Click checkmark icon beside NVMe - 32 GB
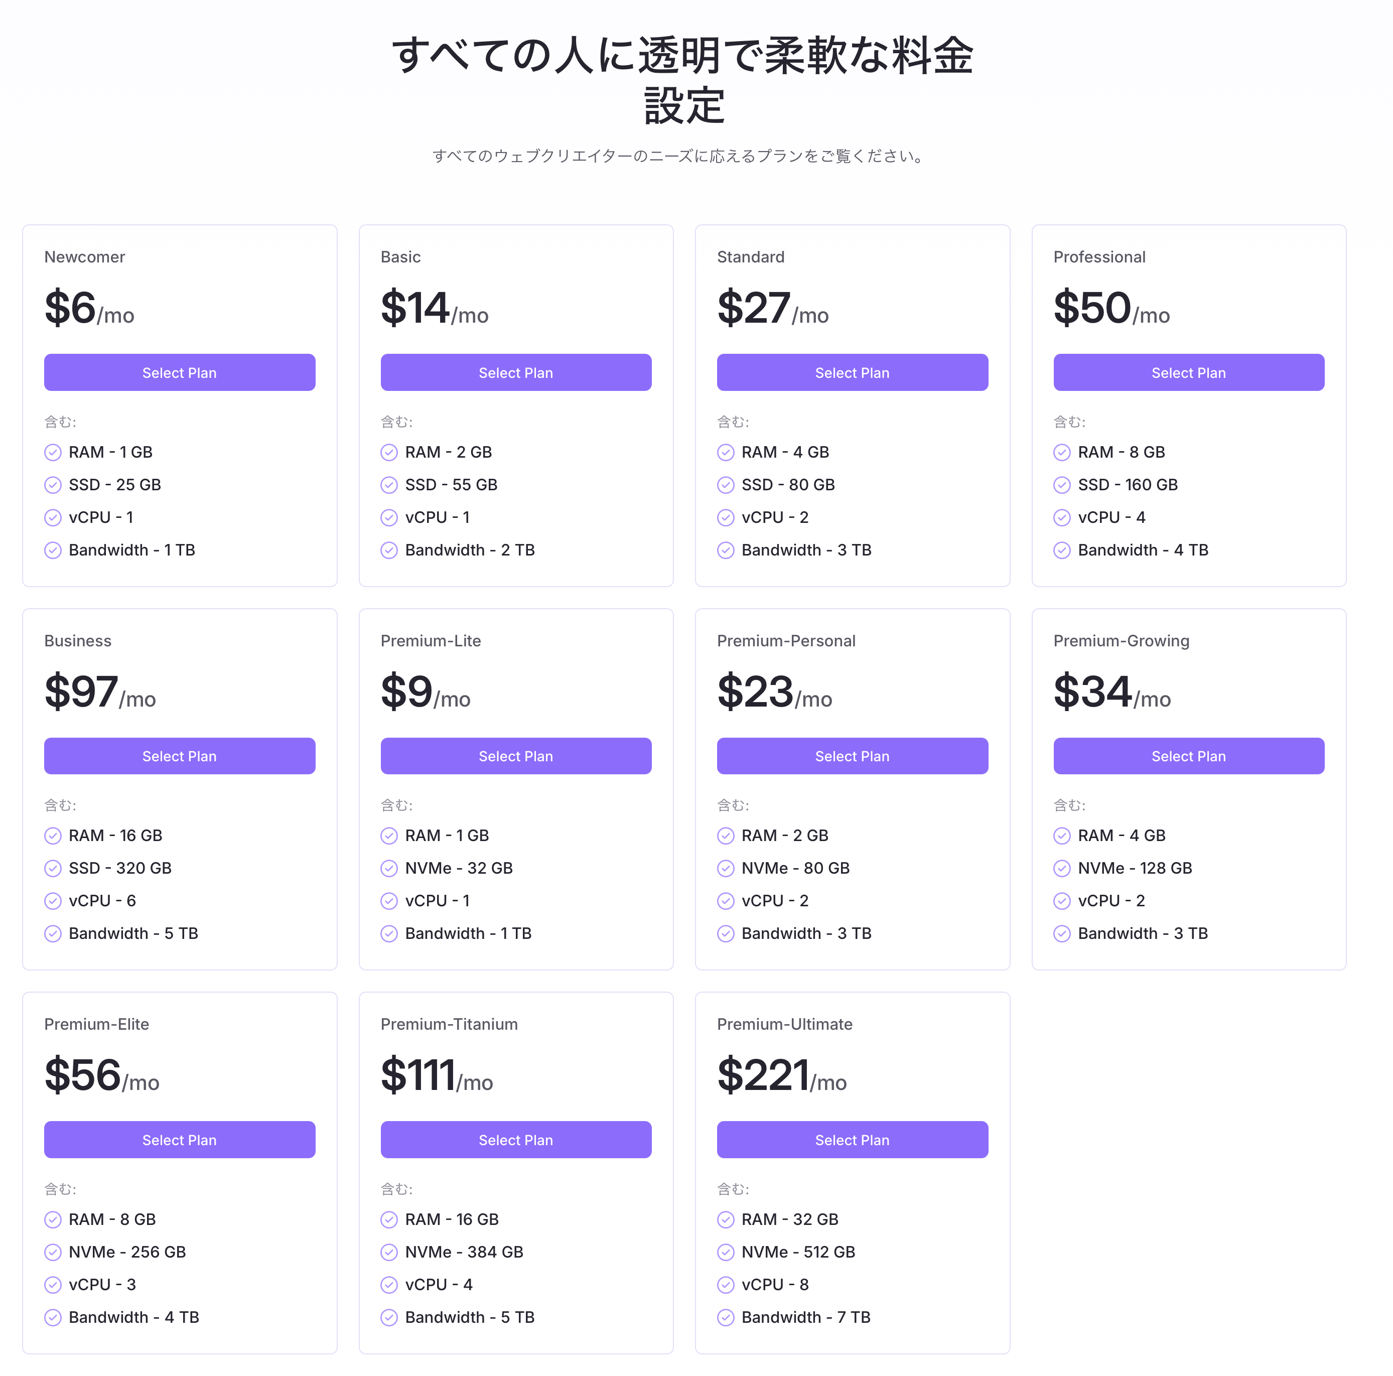 (389, 868)
